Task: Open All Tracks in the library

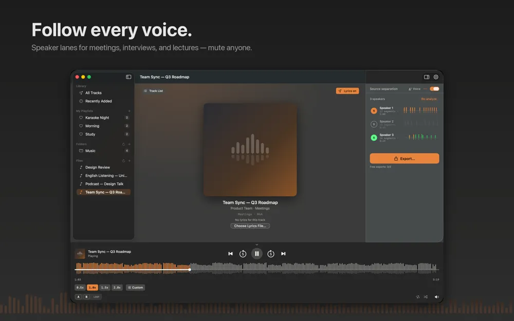Action: point(103,92)
